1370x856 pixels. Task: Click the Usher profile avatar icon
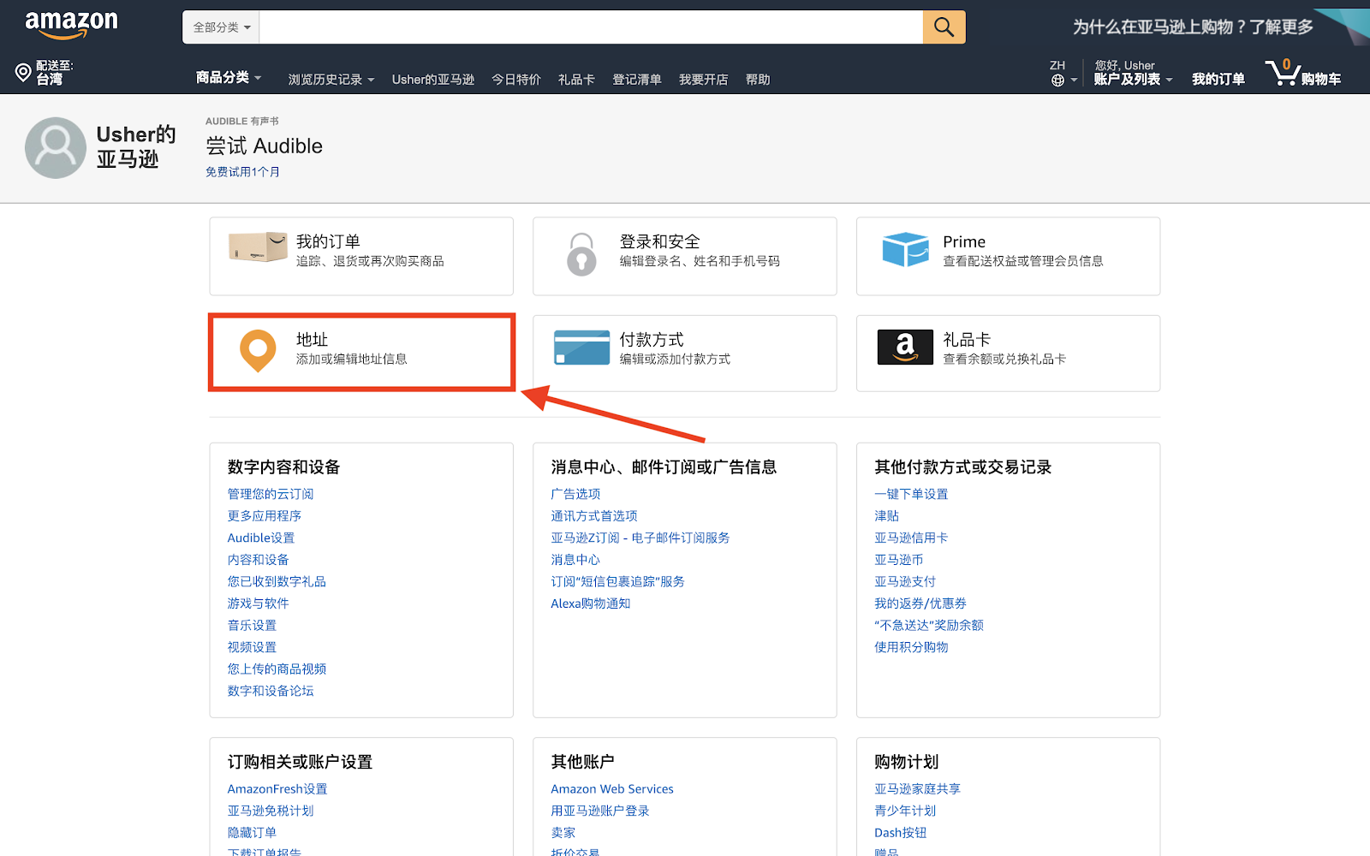coord(56,148)
